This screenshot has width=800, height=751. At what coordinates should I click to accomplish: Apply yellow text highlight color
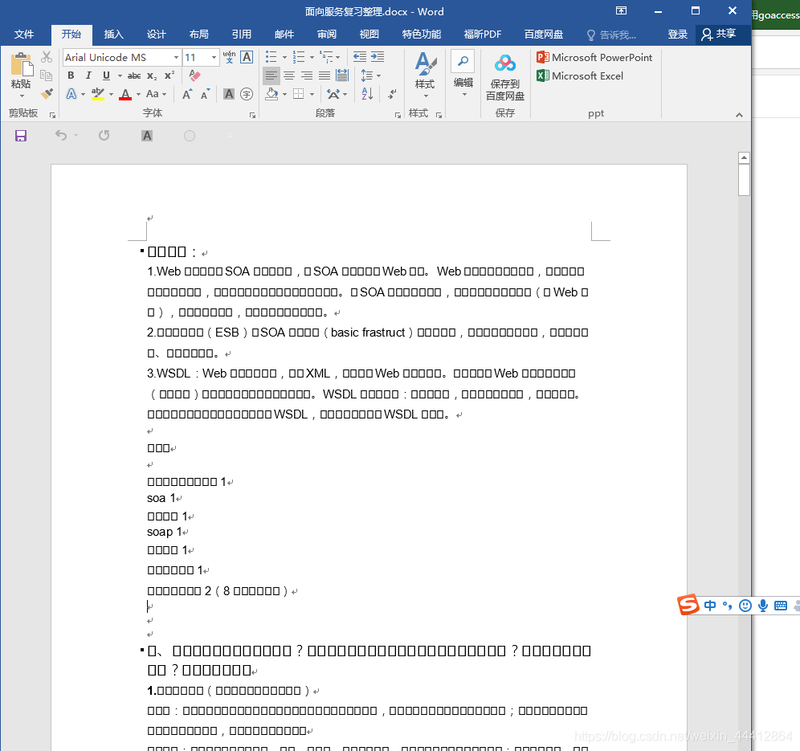click(x=98, y=94)
